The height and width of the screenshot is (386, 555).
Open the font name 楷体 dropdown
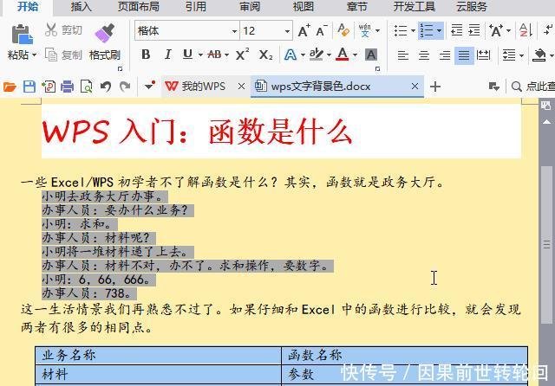(x=234, y=31)
